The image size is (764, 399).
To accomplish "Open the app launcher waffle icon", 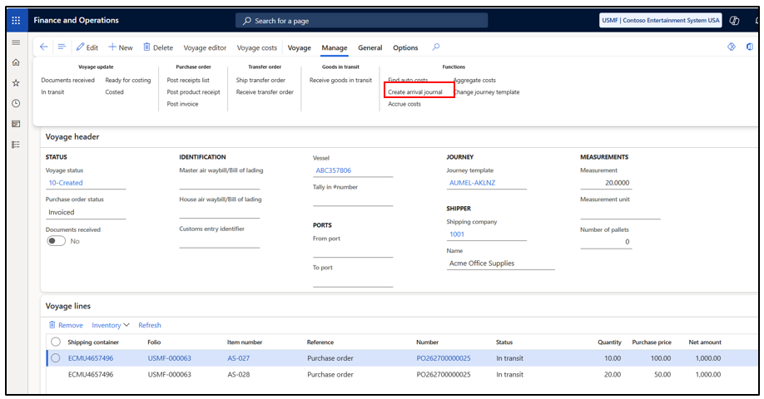I will (16, 21).
